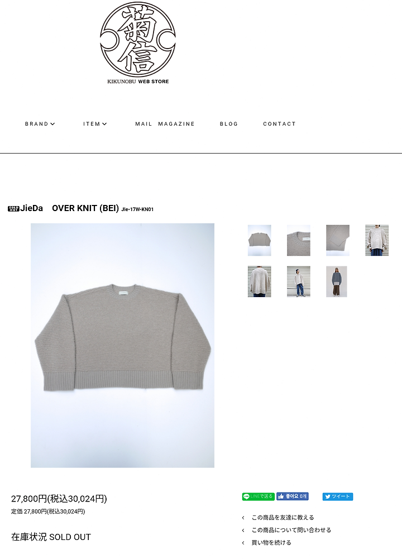Open the MAIL MAGAZINE page
This screenshot has height=559, width=402.
tap(165, 124)
